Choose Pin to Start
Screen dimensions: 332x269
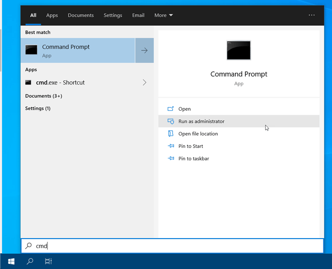239,146
